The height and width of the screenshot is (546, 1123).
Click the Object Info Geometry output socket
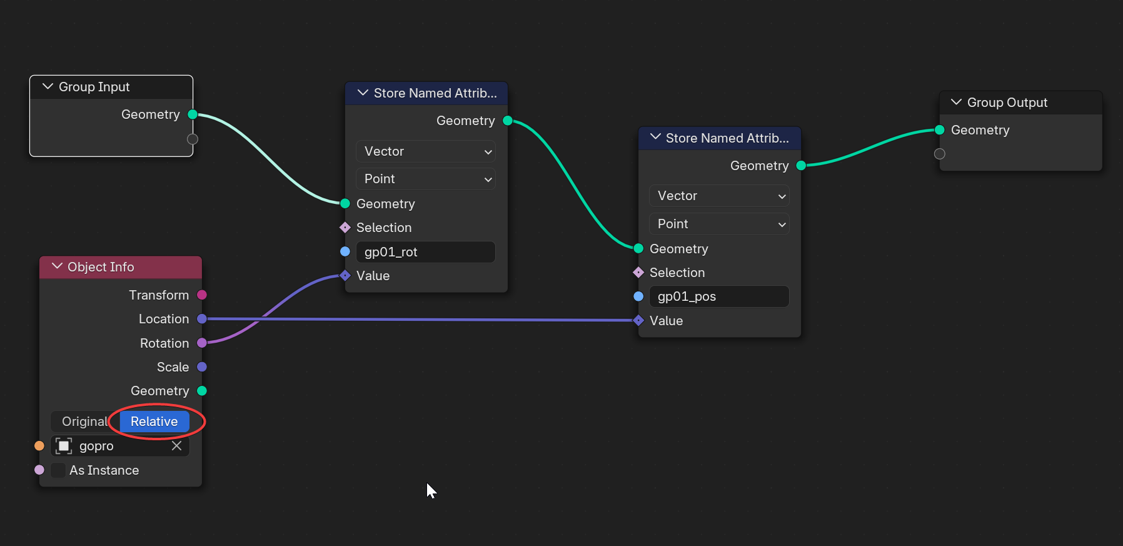tap(202, 391)
